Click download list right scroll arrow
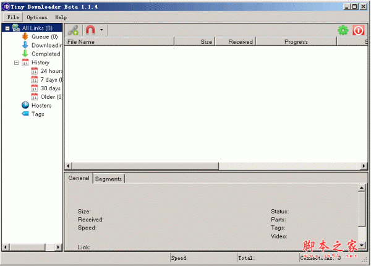Screen dimensions: 371x266 (364, 166)
